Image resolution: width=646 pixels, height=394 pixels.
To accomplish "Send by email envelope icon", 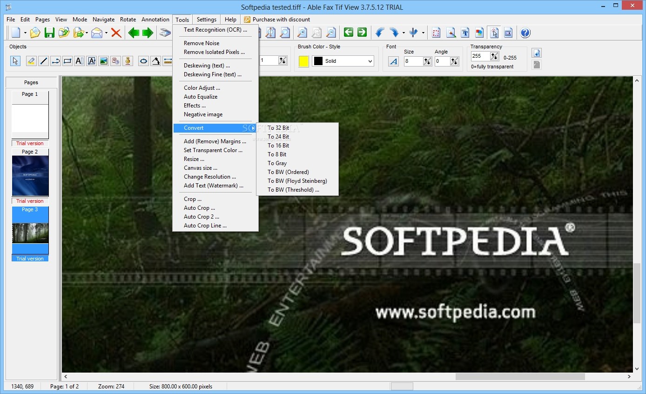I will 97,33.
